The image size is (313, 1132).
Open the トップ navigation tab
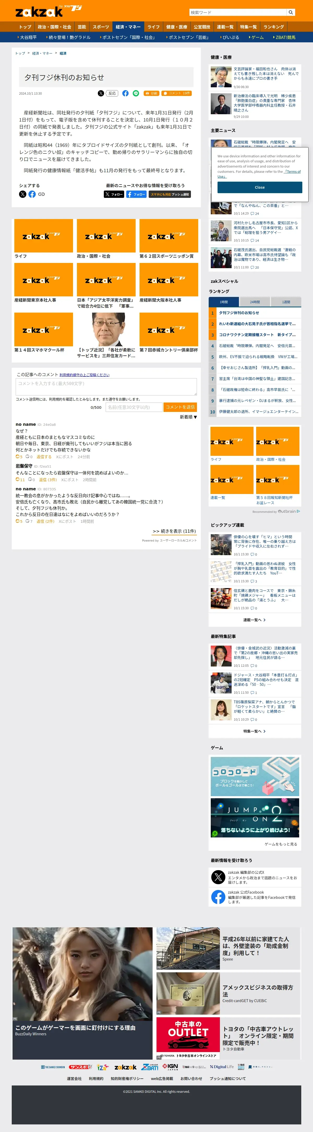(25, 27)
